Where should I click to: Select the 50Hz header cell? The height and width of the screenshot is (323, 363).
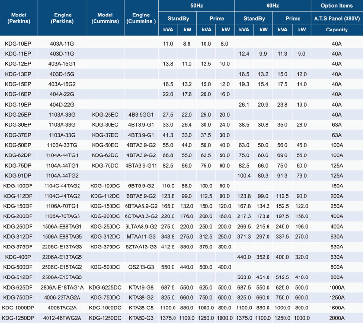tap(197, 5)
